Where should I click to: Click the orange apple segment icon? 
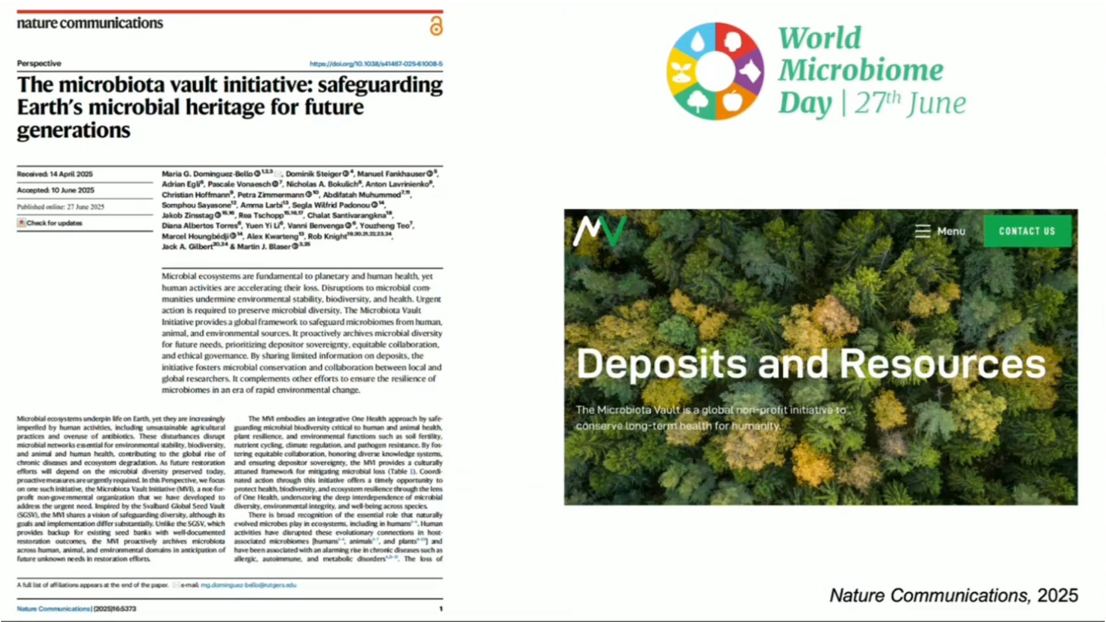click(x=733, y=101)
